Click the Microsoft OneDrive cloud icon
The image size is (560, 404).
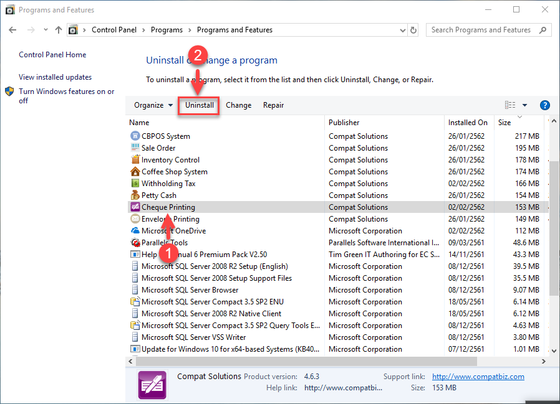(135, 231)
